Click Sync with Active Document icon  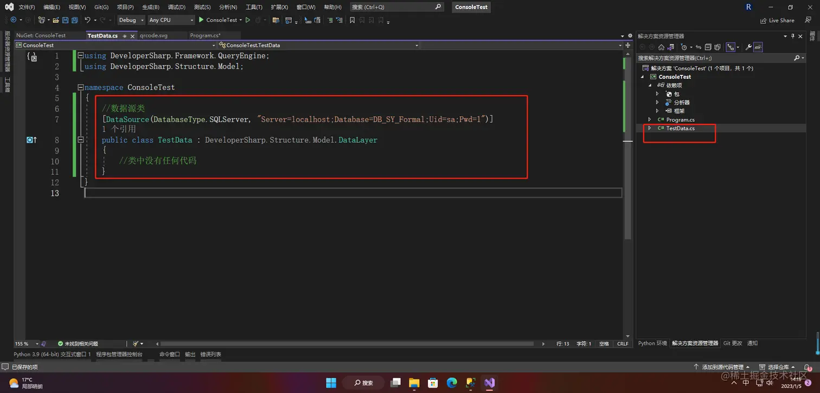pos(699,47)
